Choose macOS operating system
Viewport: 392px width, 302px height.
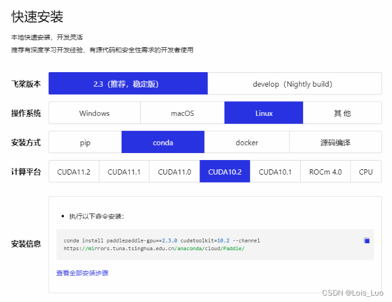pos(183,113)
